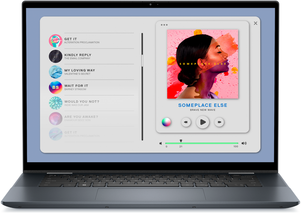Click the My Loving Way album icon
The width and height of the screenshot is (301, 213).
coord(55,72)
